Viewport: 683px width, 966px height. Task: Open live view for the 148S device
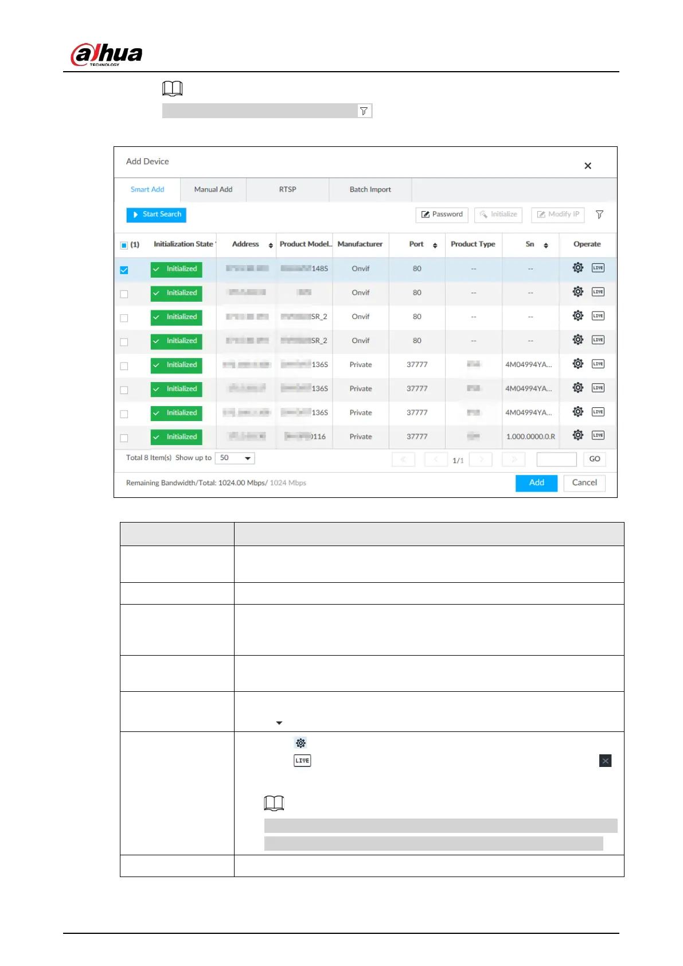click(x=598, y=268)
